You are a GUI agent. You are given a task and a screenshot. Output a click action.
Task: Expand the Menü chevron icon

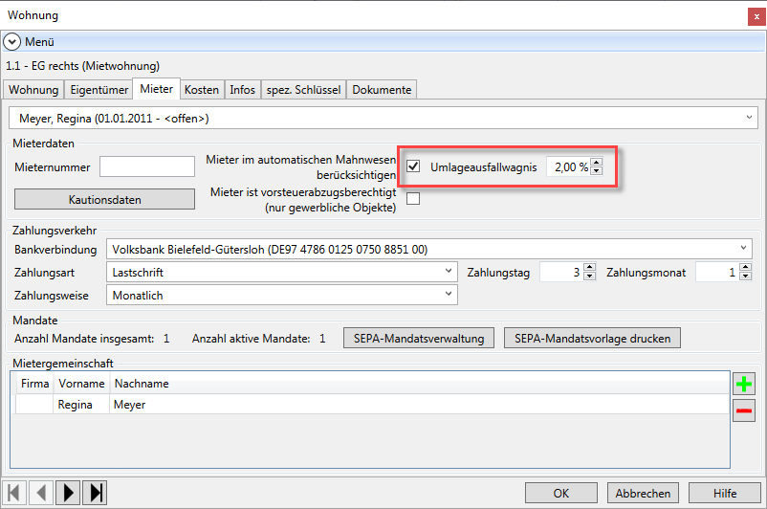12,42
